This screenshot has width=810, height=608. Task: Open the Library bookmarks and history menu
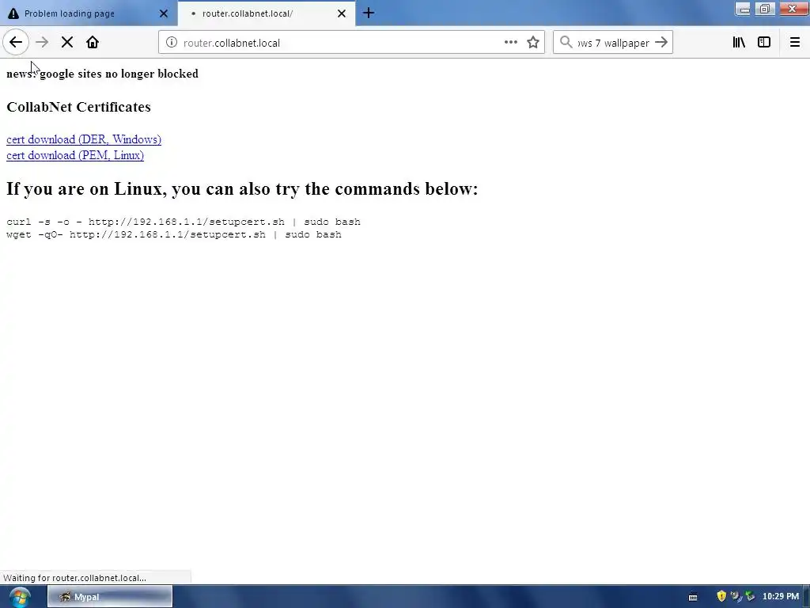tap(739, 43)
